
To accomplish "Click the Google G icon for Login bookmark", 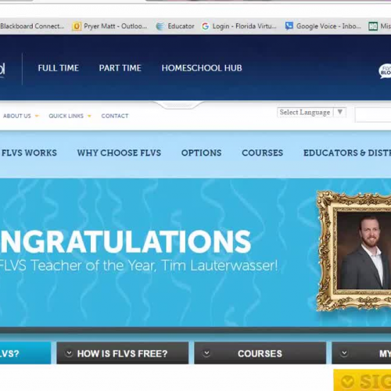I will tap(206, 27).
